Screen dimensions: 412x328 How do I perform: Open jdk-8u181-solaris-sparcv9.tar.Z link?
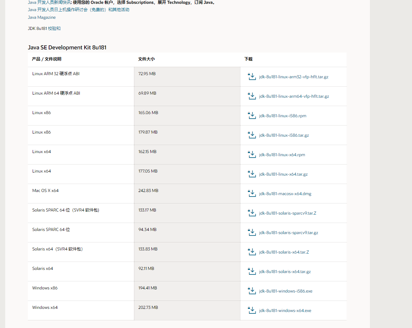[287, 213]
